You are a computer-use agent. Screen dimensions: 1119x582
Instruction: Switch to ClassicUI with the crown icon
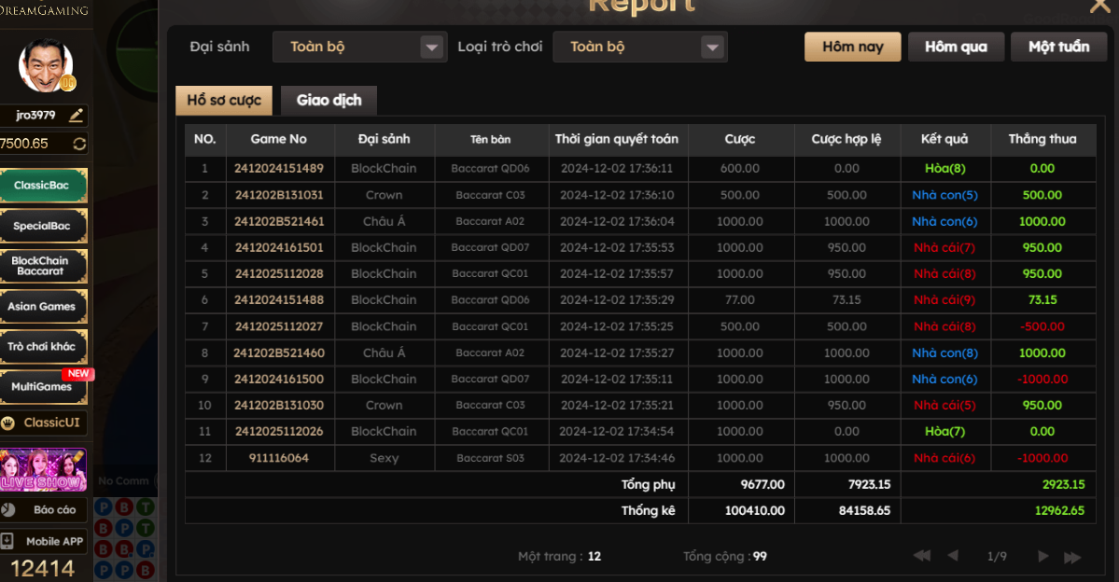(44, 423)
